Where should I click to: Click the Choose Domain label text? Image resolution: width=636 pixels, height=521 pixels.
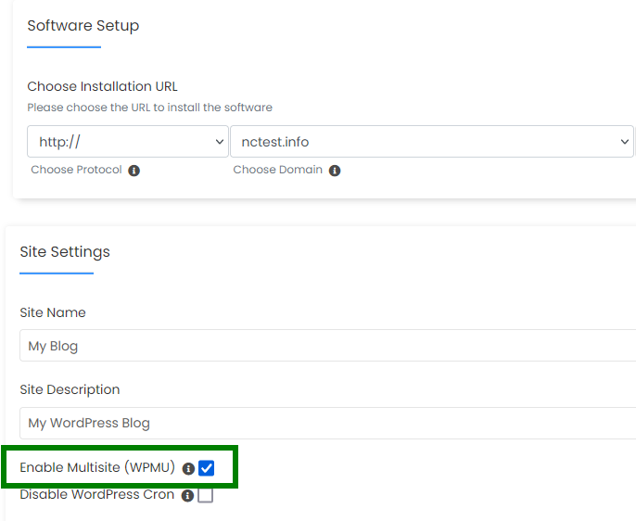278,170
